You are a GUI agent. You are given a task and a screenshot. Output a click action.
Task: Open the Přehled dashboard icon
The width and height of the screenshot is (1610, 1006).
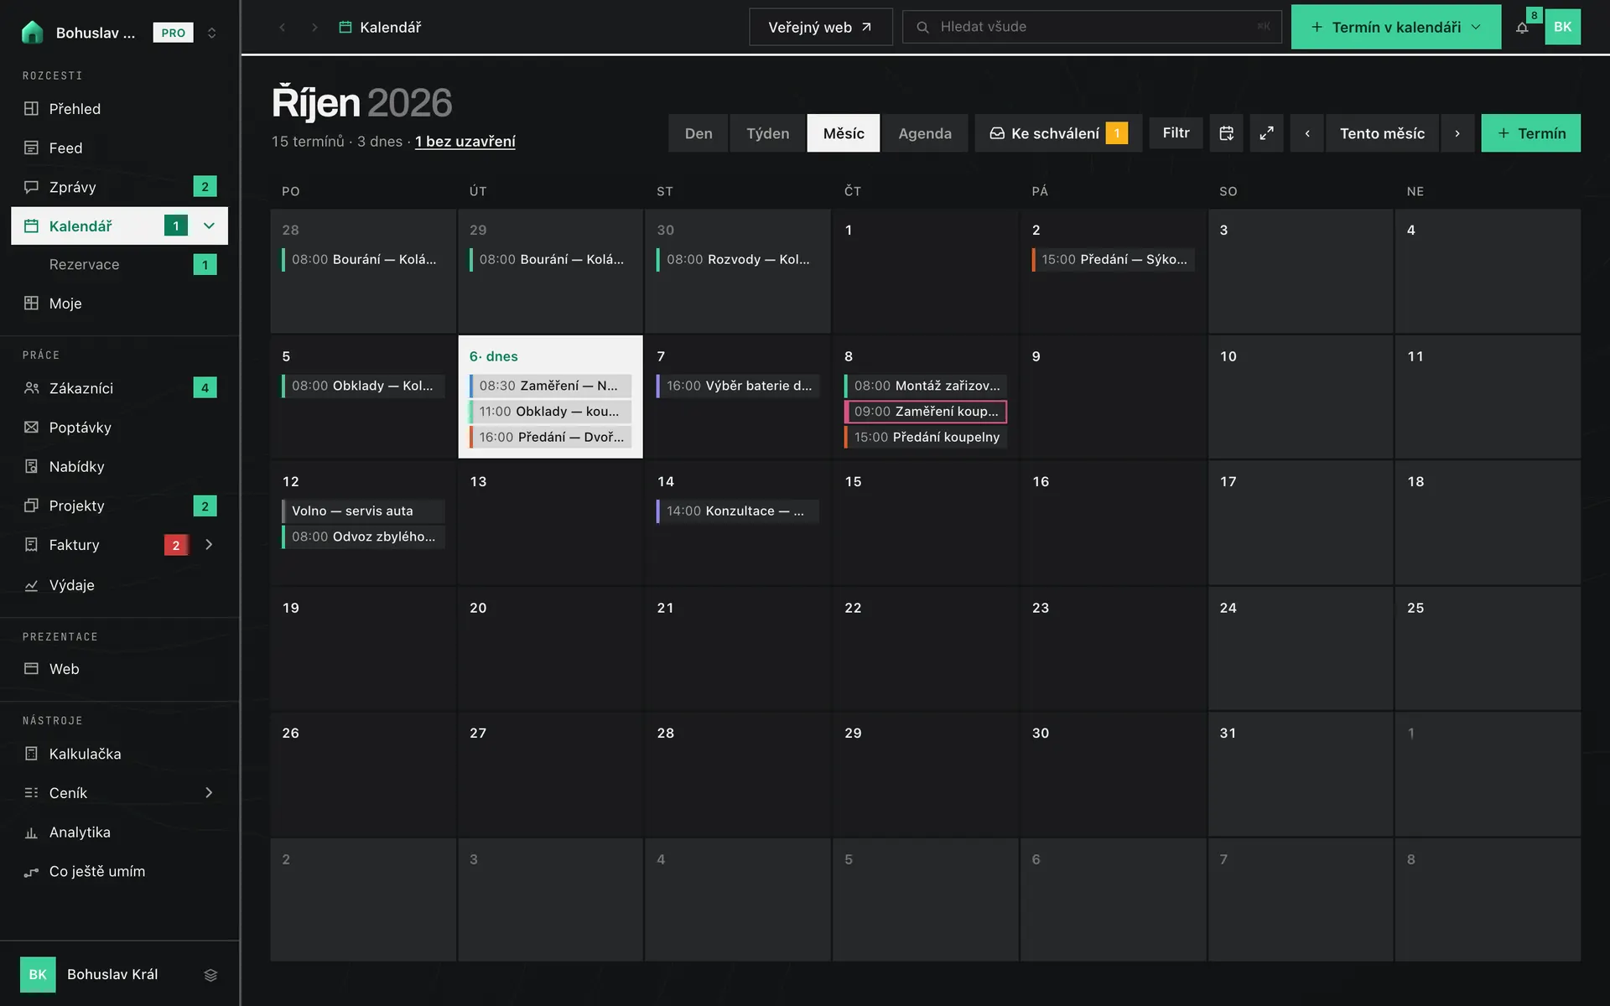[31, 108]
